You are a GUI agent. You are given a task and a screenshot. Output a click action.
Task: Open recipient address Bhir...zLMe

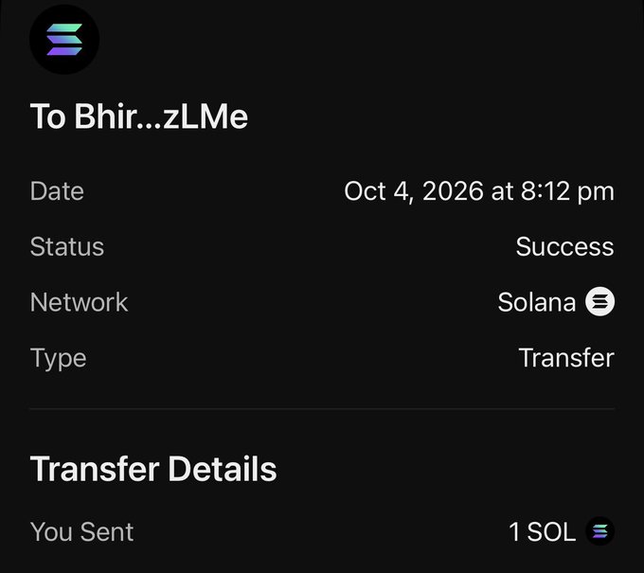click(x=161, y=116)
